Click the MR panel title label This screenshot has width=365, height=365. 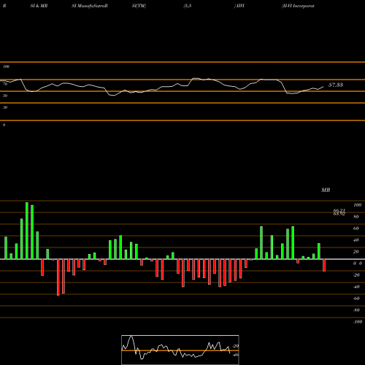[x=326, y=190]
